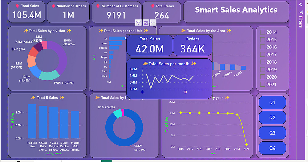The image size is (308, 162).
Task: Open the vertical Filters pane label
Action: 301,22
